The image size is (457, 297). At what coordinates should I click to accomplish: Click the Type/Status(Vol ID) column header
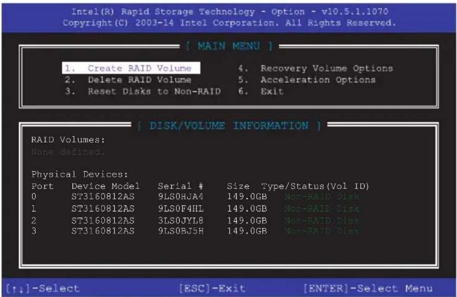315,186
